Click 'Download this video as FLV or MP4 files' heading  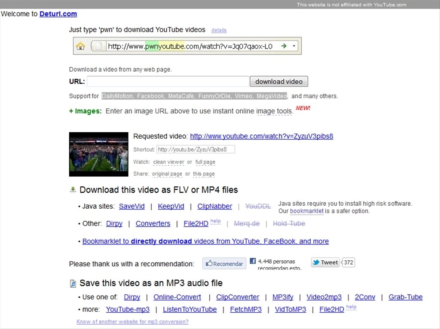(x=159, y=190)
